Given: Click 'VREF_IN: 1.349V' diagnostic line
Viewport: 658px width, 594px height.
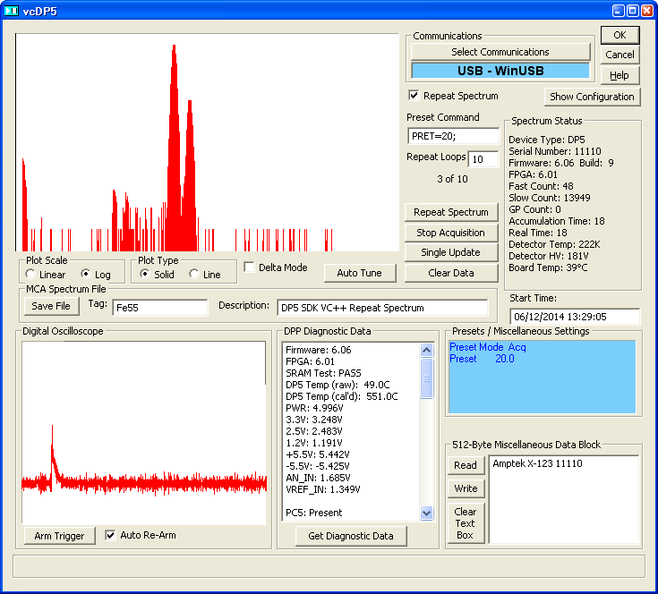Looking at the screenshot, I should tap(322, 489).
